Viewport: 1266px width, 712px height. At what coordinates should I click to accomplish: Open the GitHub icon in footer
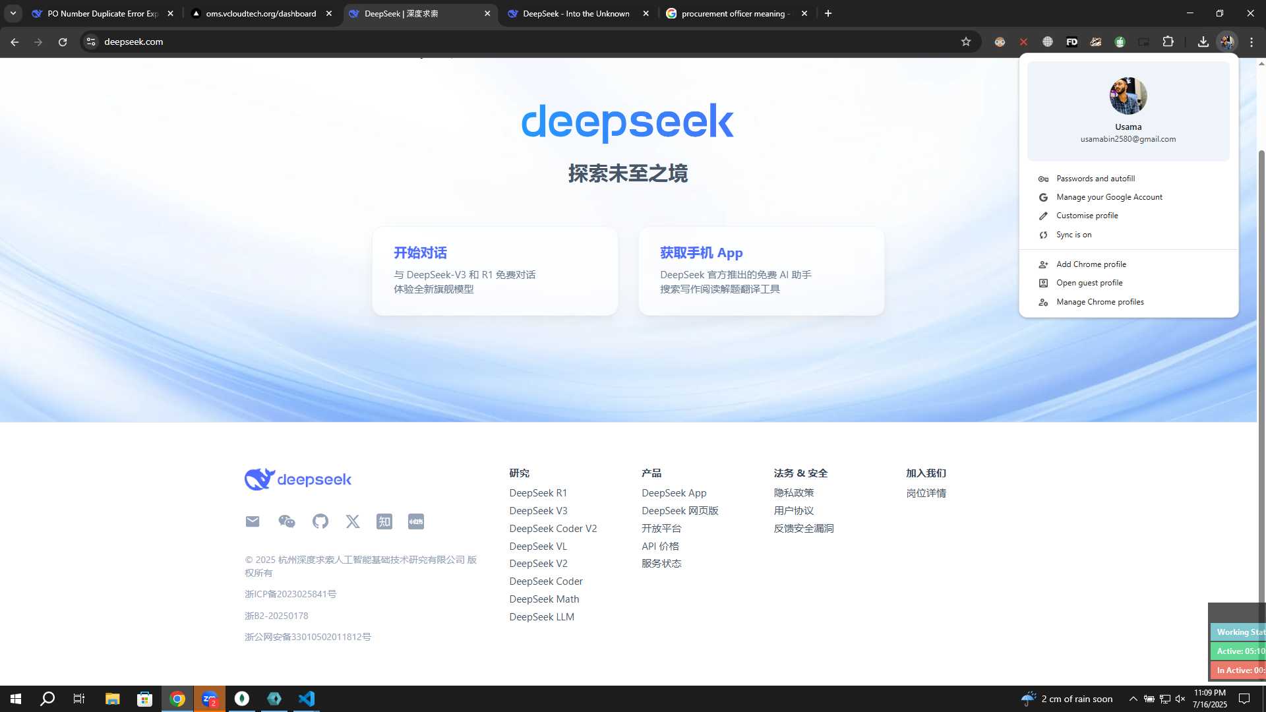coord(320,521)
